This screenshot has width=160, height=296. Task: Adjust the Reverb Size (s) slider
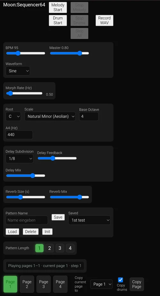pyautogui.click(x=26, y=197)
